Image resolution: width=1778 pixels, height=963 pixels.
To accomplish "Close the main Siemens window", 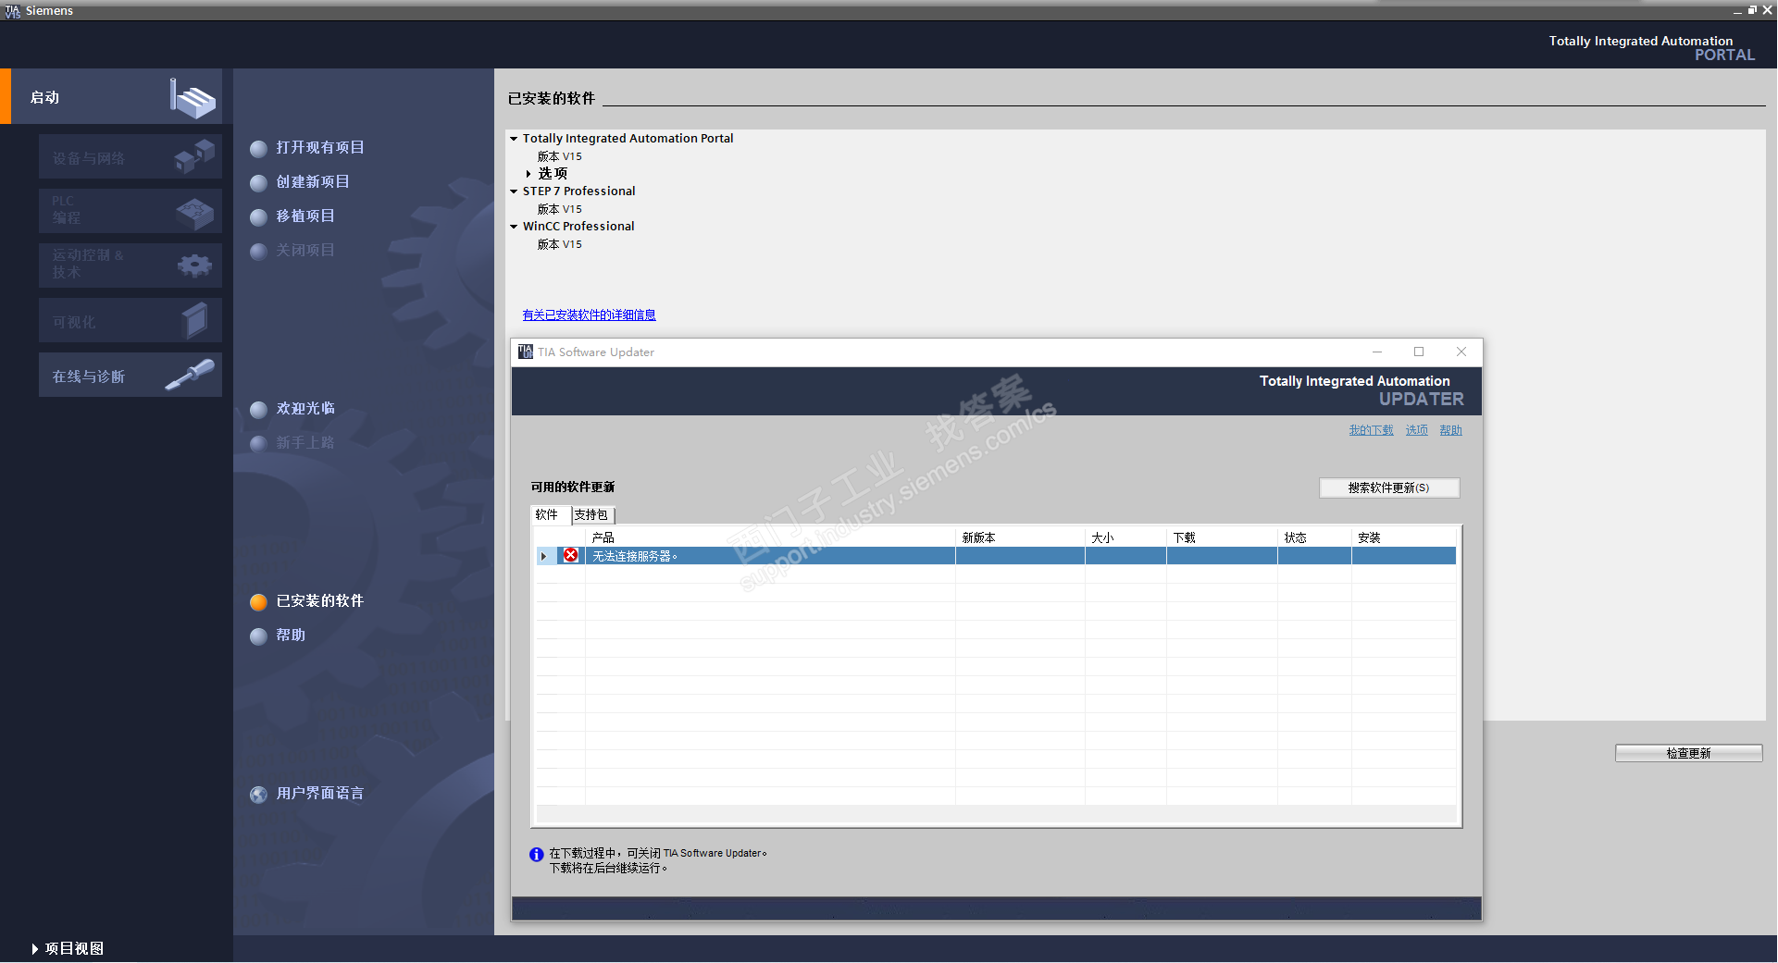I will tap(1767, 10).
